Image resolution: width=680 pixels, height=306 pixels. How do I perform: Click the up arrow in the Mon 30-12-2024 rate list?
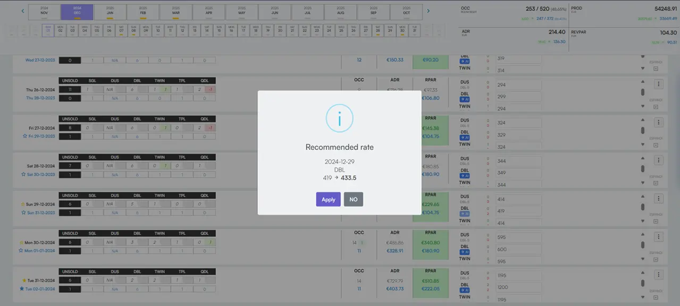coord(643,235)
